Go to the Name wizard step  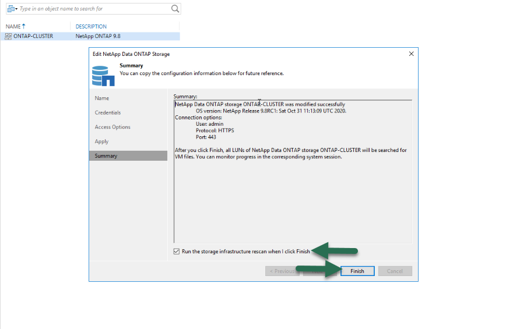coord(102,98)
